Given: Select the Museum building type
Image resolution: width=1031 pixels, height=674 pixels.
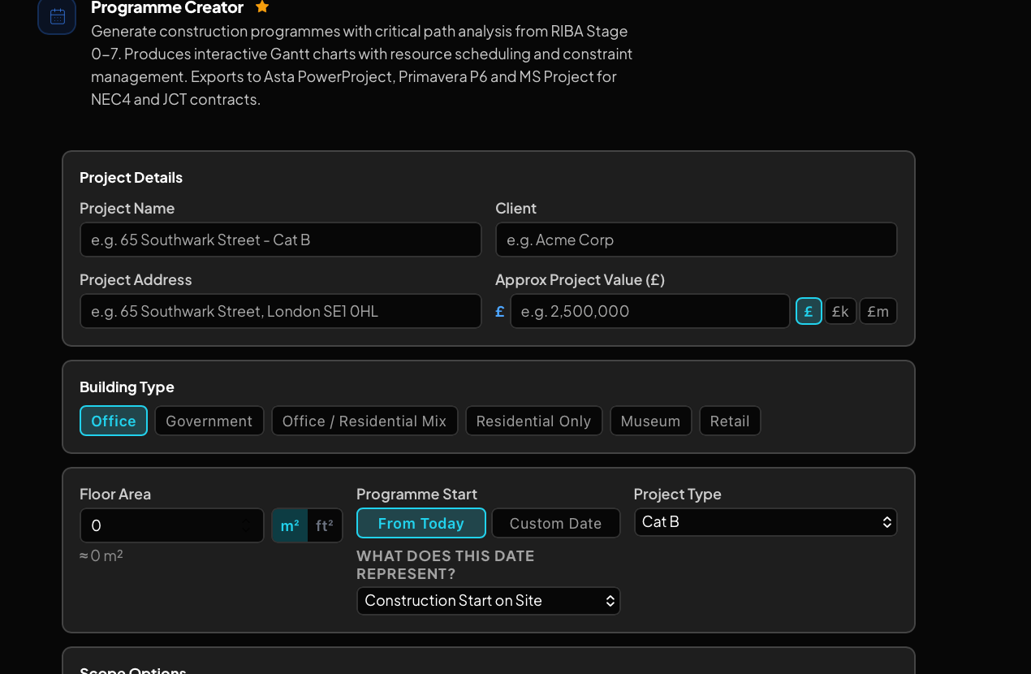Looking at the screenshot, I should [650, 421].
